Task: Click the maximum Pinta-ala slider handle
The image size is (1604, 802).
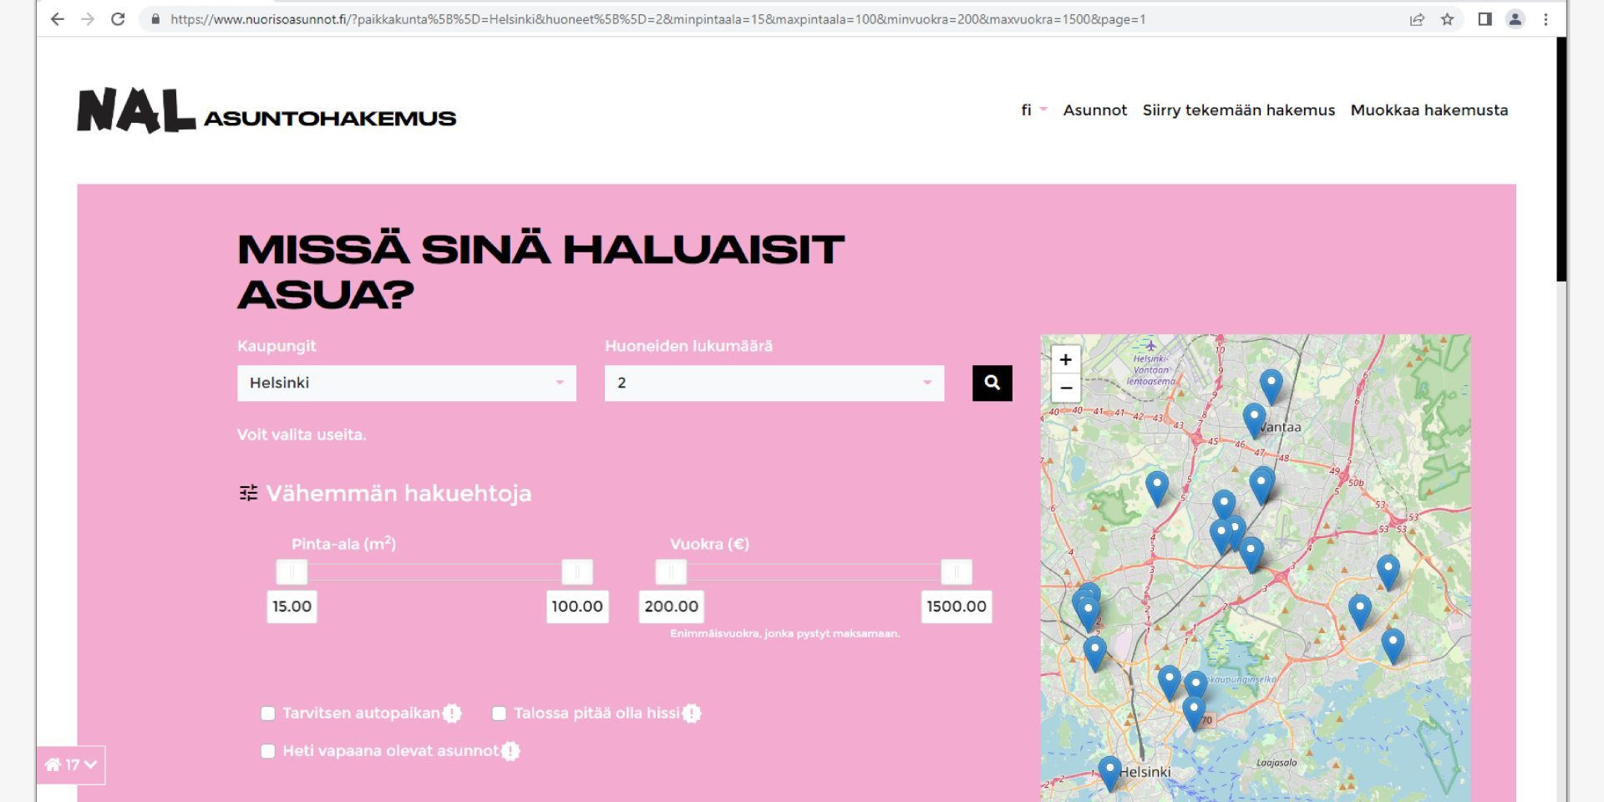Action: tap(577, 572)
